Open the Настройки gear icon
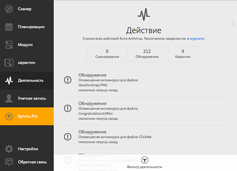The width and height of the screenshot is (237, 171). 9,149
